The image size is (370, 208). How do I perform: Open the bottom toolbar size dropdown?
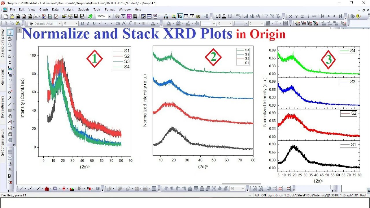[x=243, y=189]
